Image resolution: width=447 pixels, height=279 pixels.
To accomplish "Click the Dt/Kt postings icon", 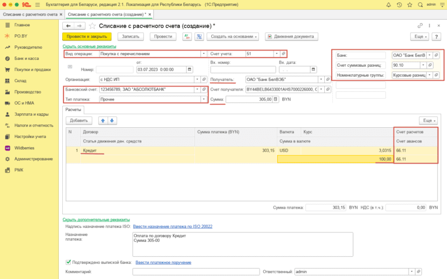I will tap(188, 37).
